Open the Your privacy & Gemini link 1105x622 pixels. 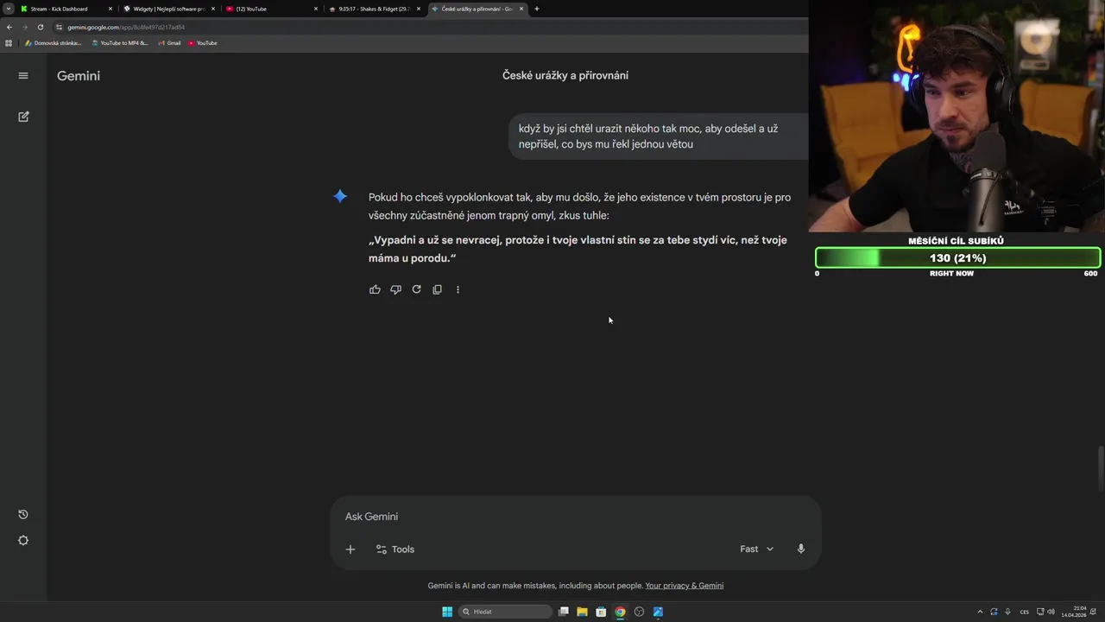click(685, 586)
